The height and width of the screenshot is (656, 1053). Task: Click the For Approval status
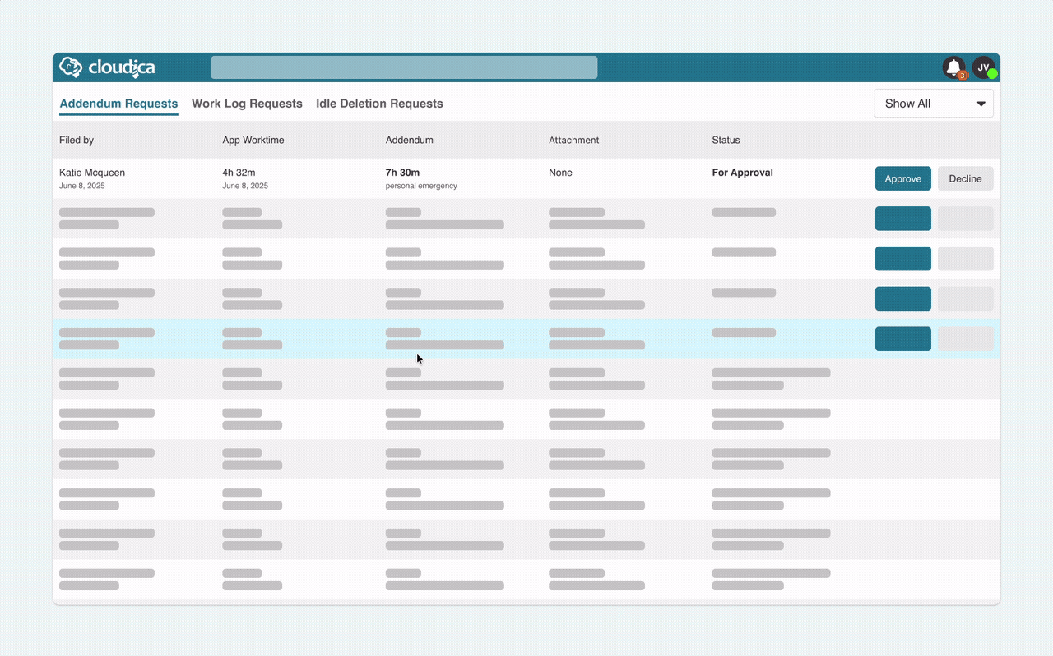pos(743,173)
